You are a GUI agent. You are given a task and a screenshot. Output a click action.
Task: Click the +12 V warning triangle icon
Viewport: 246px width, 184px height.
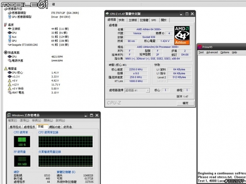click(10, 85)
